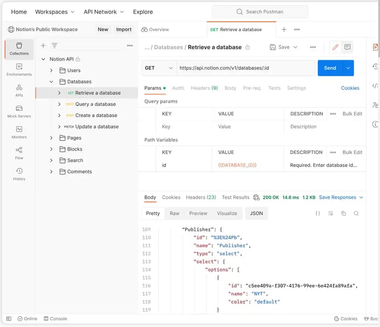Viewport: 380px width, 327px height.
Task: Open the JSON format dropdown
Action: pyautogui.click(x=256, y=213)
